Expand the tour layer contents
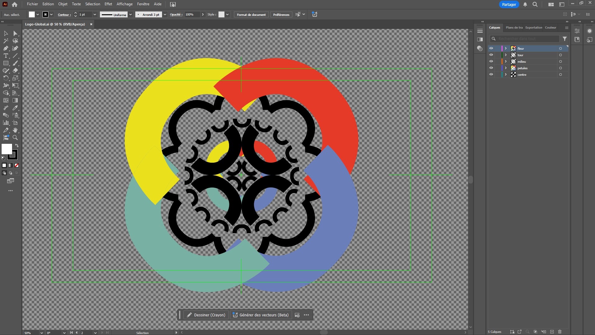Viewport: 595px width, 335px height. tap(506, 55)
